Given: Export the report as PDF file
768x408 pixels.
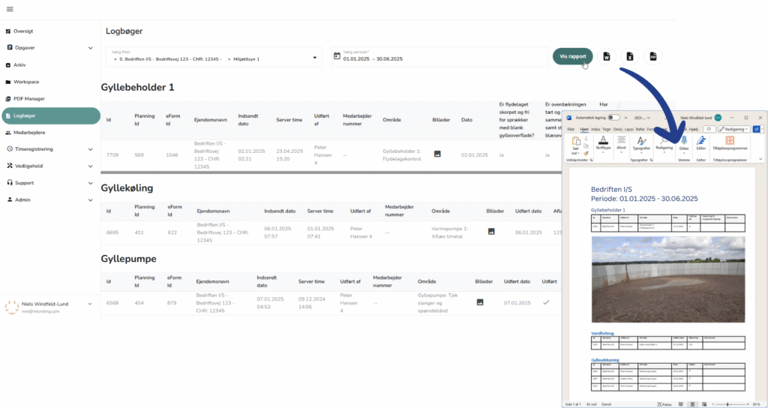Looking at the screenshot, I should [653, 57].
